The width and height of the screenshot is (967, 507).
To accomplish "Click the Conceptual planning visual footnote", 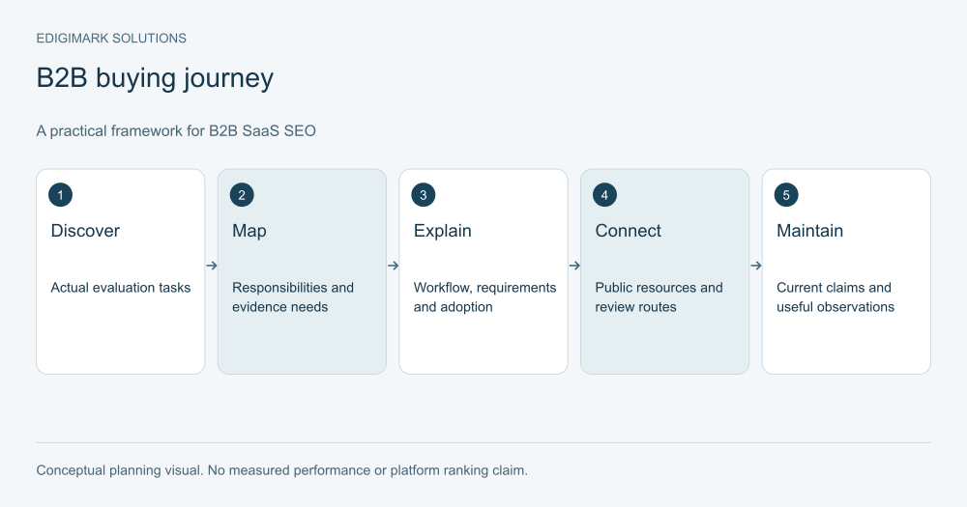I will 281,470.
